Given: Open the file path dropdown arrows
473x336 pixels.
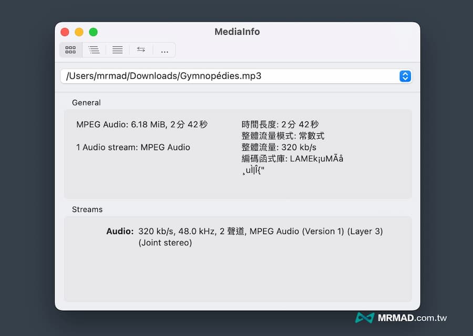Looking at the screenshot, I should [405, 76].
